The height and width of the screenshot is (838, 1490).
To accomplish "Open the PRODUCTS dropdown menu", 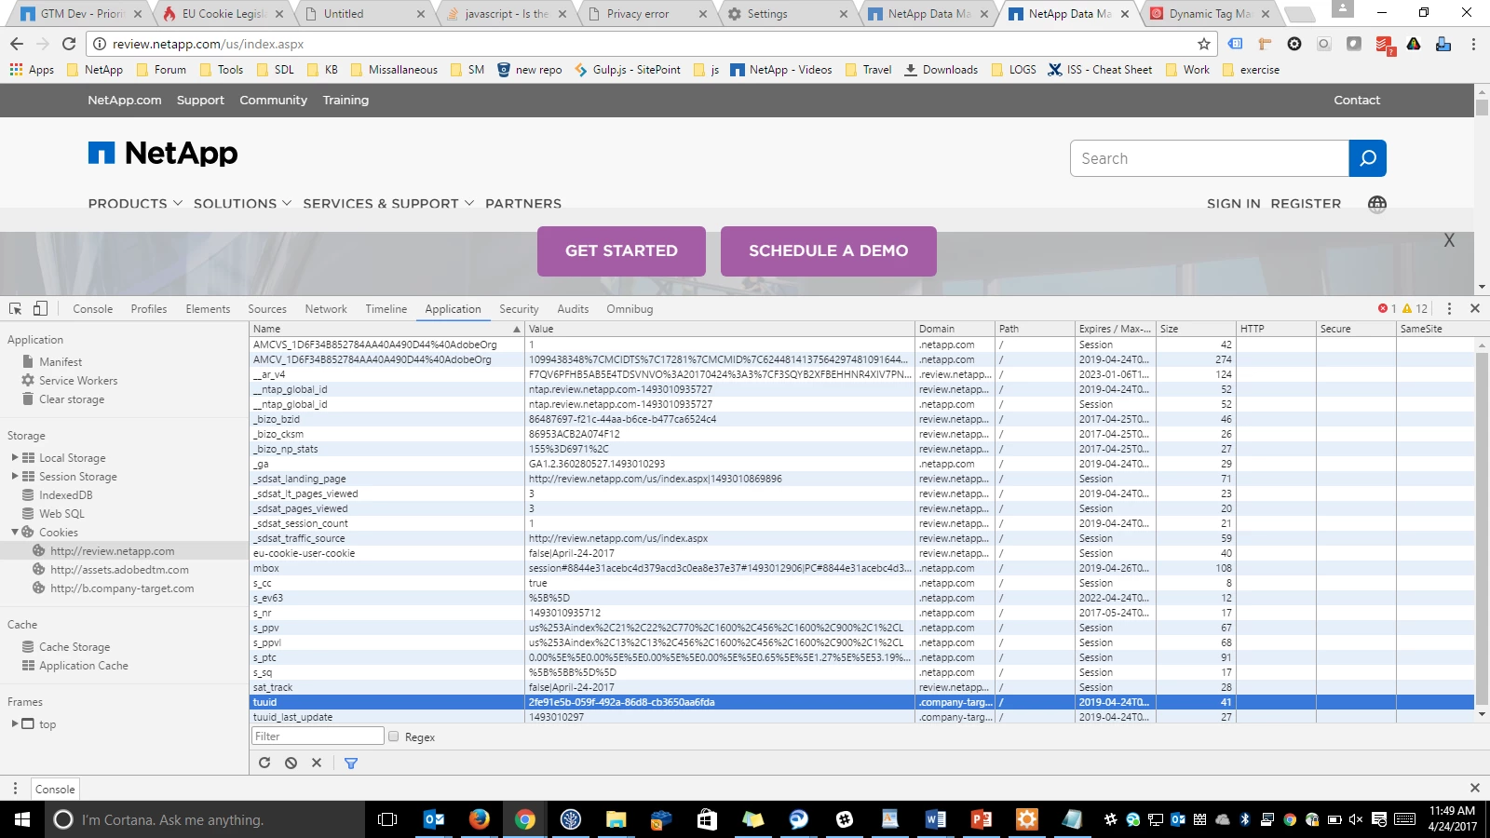I will coord(135,204).
